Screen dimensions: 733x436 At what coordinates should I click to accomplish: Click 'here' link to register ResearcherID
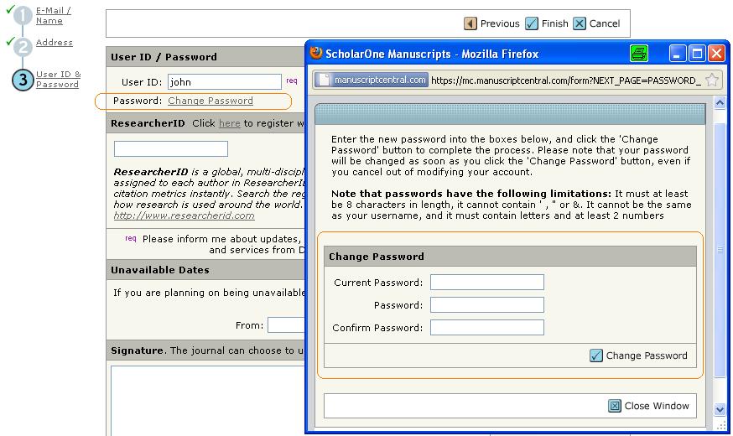(x=229, y=123)
